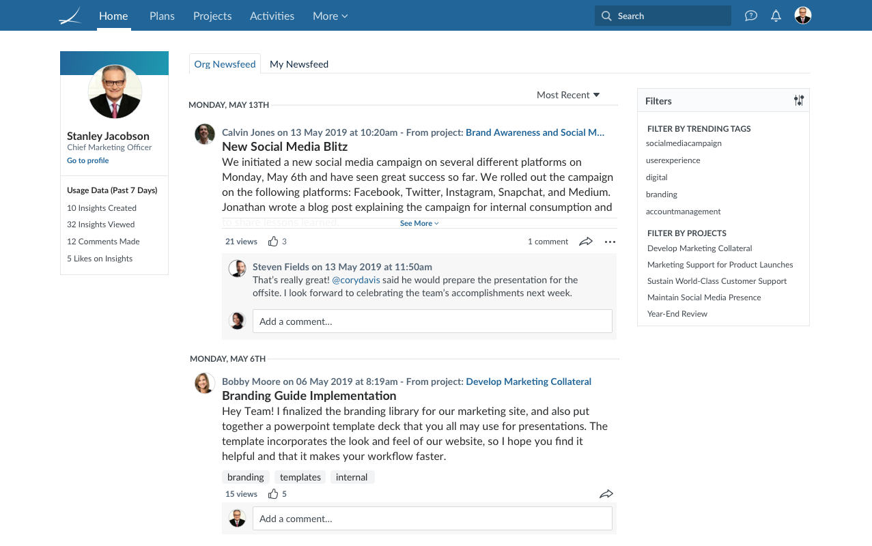Image resolution: width=872 pixels, height=546 pixels.
Task: Click Bobby Moore author name
Action: coord(251,382)
